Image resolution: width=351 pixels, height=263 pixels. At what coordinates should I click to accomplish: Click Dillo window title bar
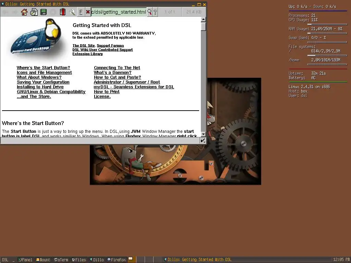pyautogui.click(x=103, y=4)
